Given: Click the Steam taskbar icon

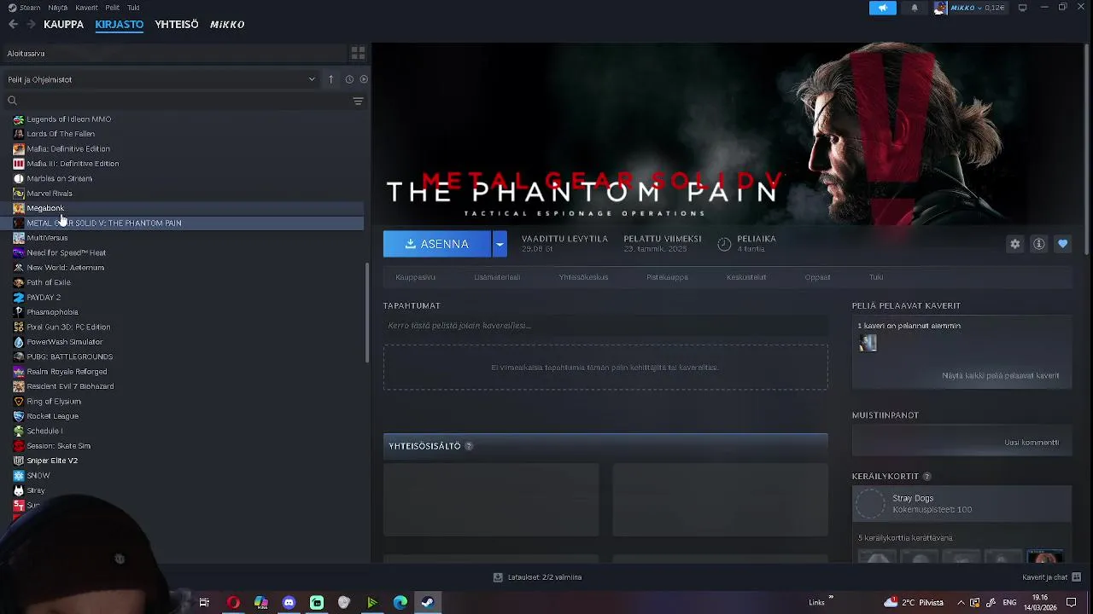Looking at the screenshot, I should click(428, 603).
